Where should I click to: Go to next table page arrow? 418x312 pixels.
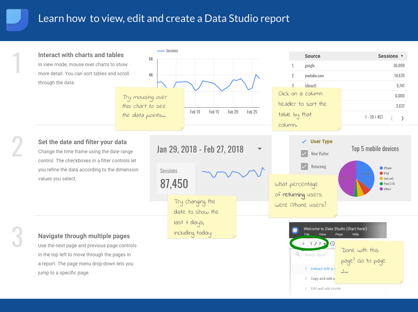pos(402,118)
